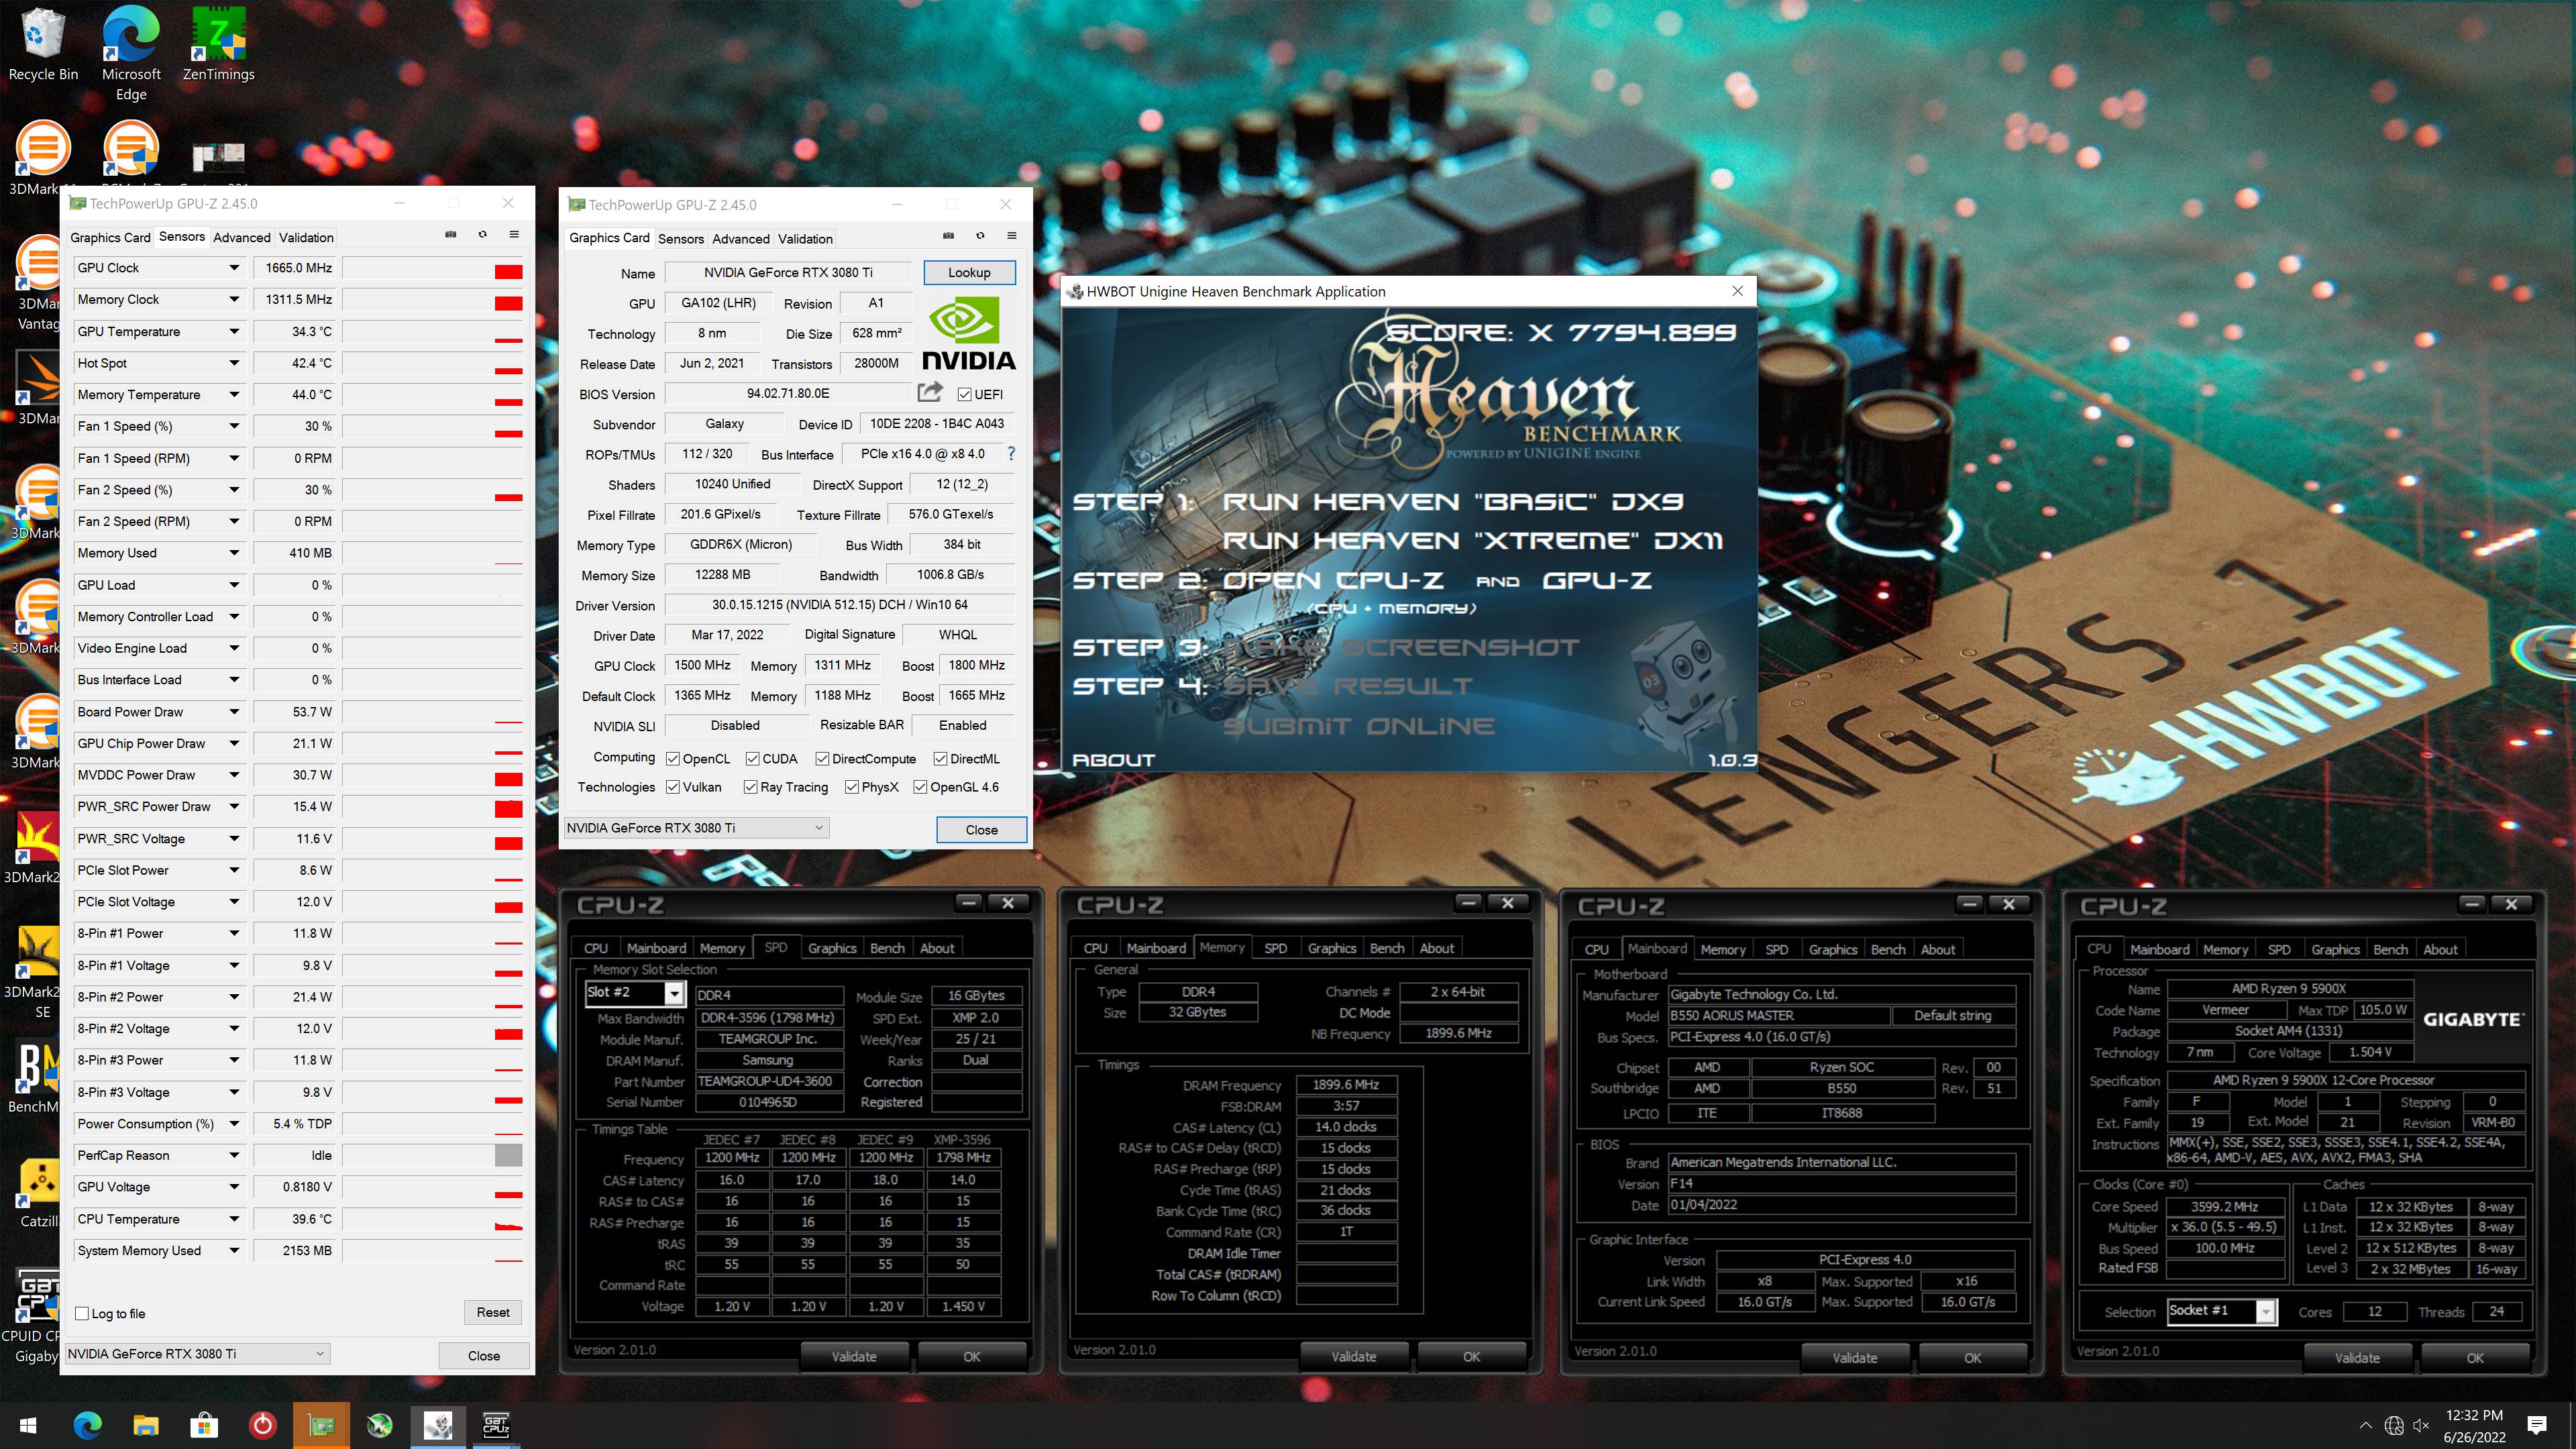Click refresh icon in GPU-Z Graphics Card window
This screenshot has width=2576, height=1449.
coord(980,236)
